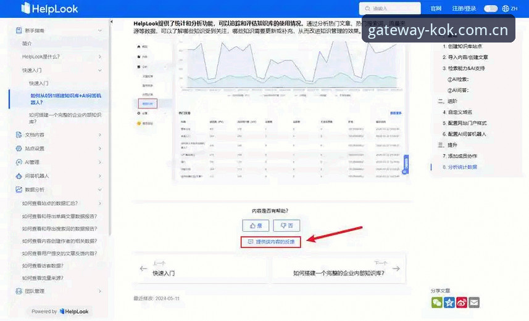Image resolution: width=529 pixels, height=321 pixels.
Task: Open the 快速入门 article under 快速入门
Action: coord(38,83)
